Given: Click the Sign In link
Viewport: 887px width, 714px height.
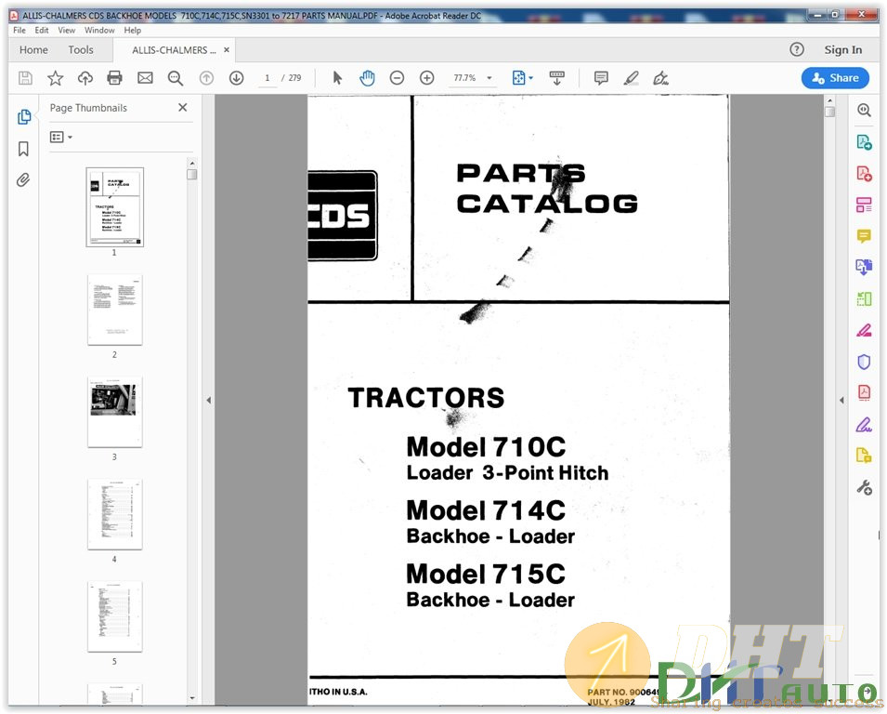Looking at the screenshot, I should (x=842, y=50).
